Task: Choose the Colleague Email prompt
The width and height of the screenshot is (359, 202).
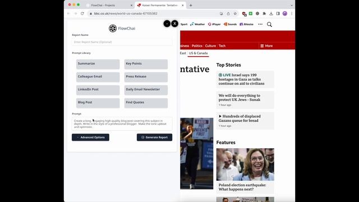Action: [98, 77]
